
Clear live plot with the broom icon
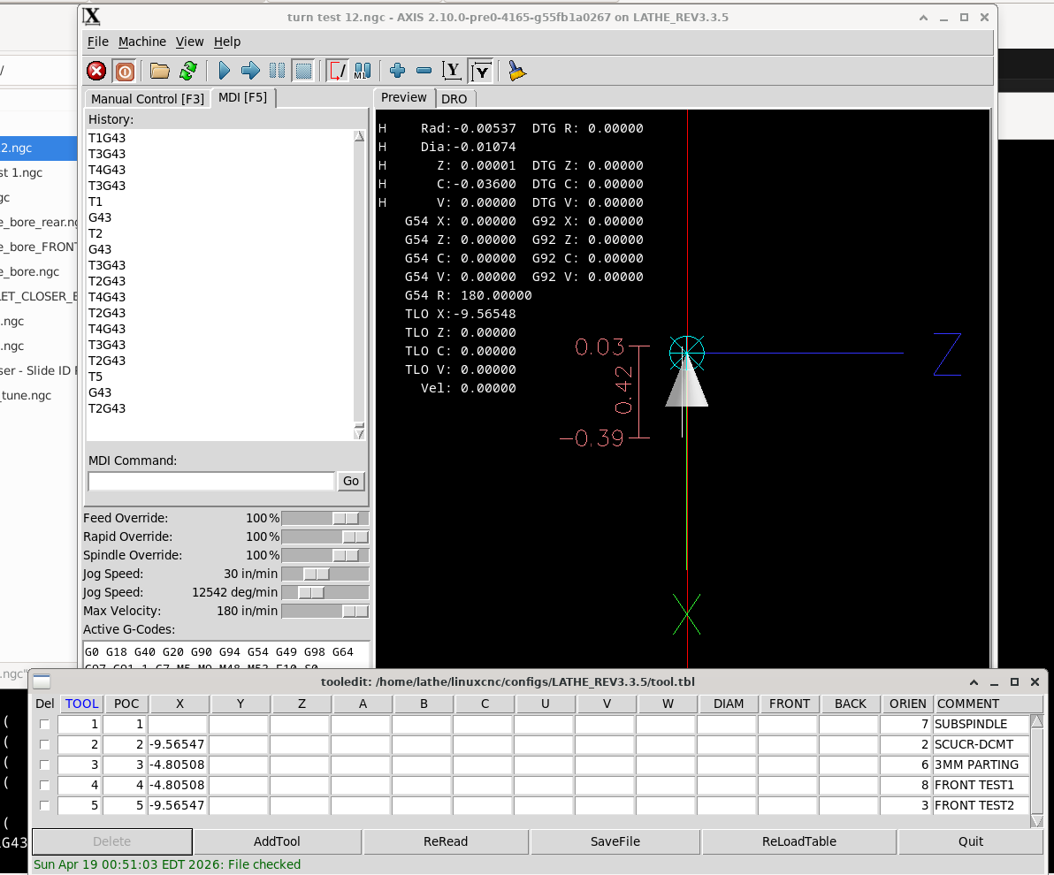517,71
